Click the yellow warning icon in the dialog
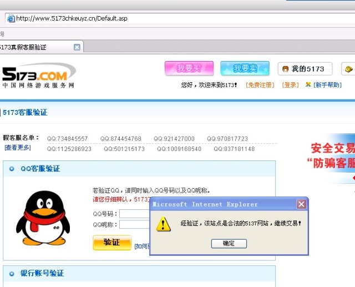This screenshot has height=287, width=355. [163, 224]
